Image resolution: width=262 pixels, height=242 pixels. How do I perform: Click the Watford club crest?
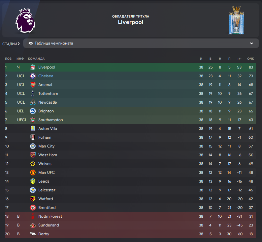tap(33, 199)
